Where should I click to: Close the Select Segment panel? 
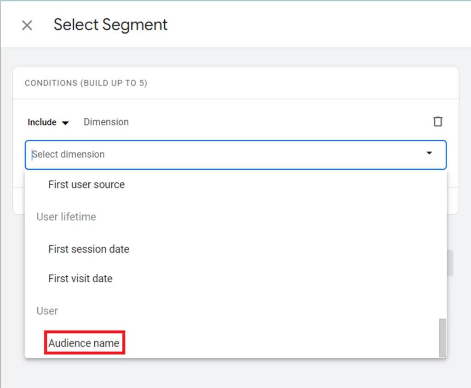click(27, 25)
